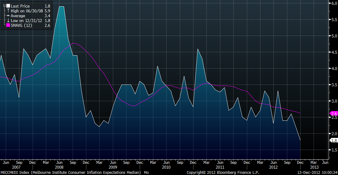Select the Last Price legend label
The image size is (338, 175).
20,6
